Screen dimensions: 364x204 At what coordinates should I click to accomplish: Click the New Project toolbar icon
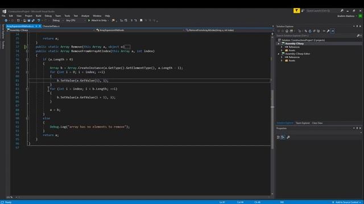click(x=18, y=20)
